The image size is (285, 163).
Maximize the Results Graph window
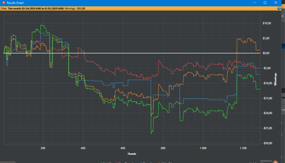(265, 2)
